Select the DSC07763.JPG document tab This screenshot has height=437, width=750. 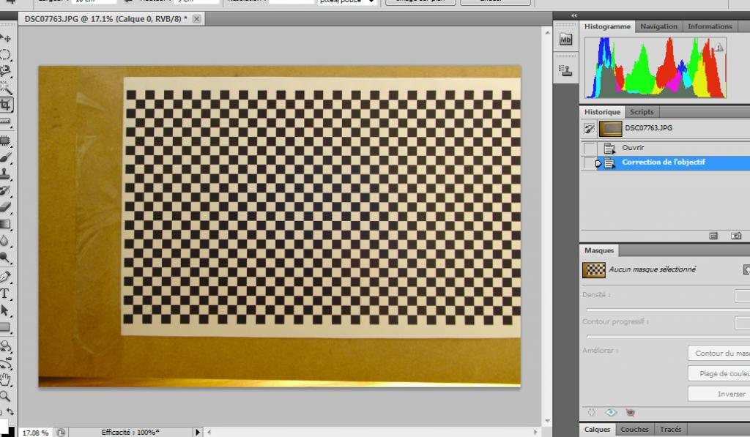[105, 19]
